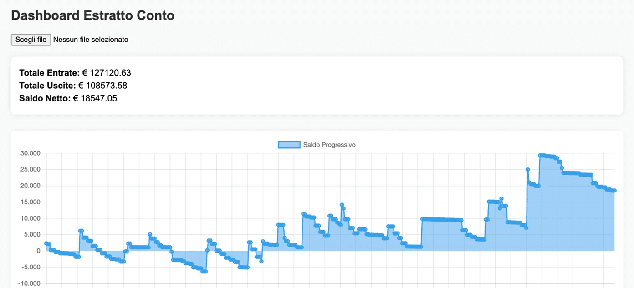Toggle the Saldo Progressivo legend color box
The width and height of the screenshot is (634, 288).
[x=289, y=145]
